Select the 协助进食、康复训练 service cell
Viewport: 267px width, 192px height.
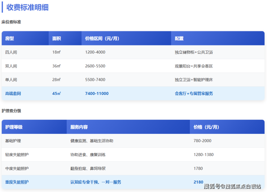(88, 154)
